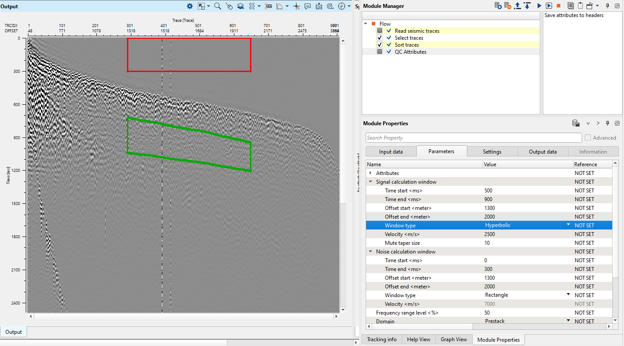This screenshot has width=624, height=346.
Task: Stop execution with the orange square
Action: point(558,6)
